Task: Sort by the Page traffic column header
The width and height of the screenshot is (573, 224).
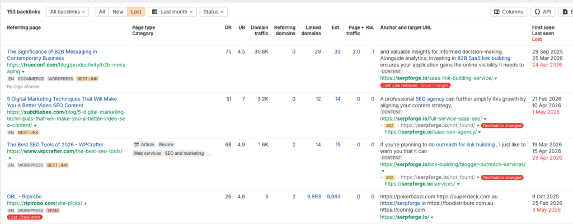Action: (x=355, y=30)
